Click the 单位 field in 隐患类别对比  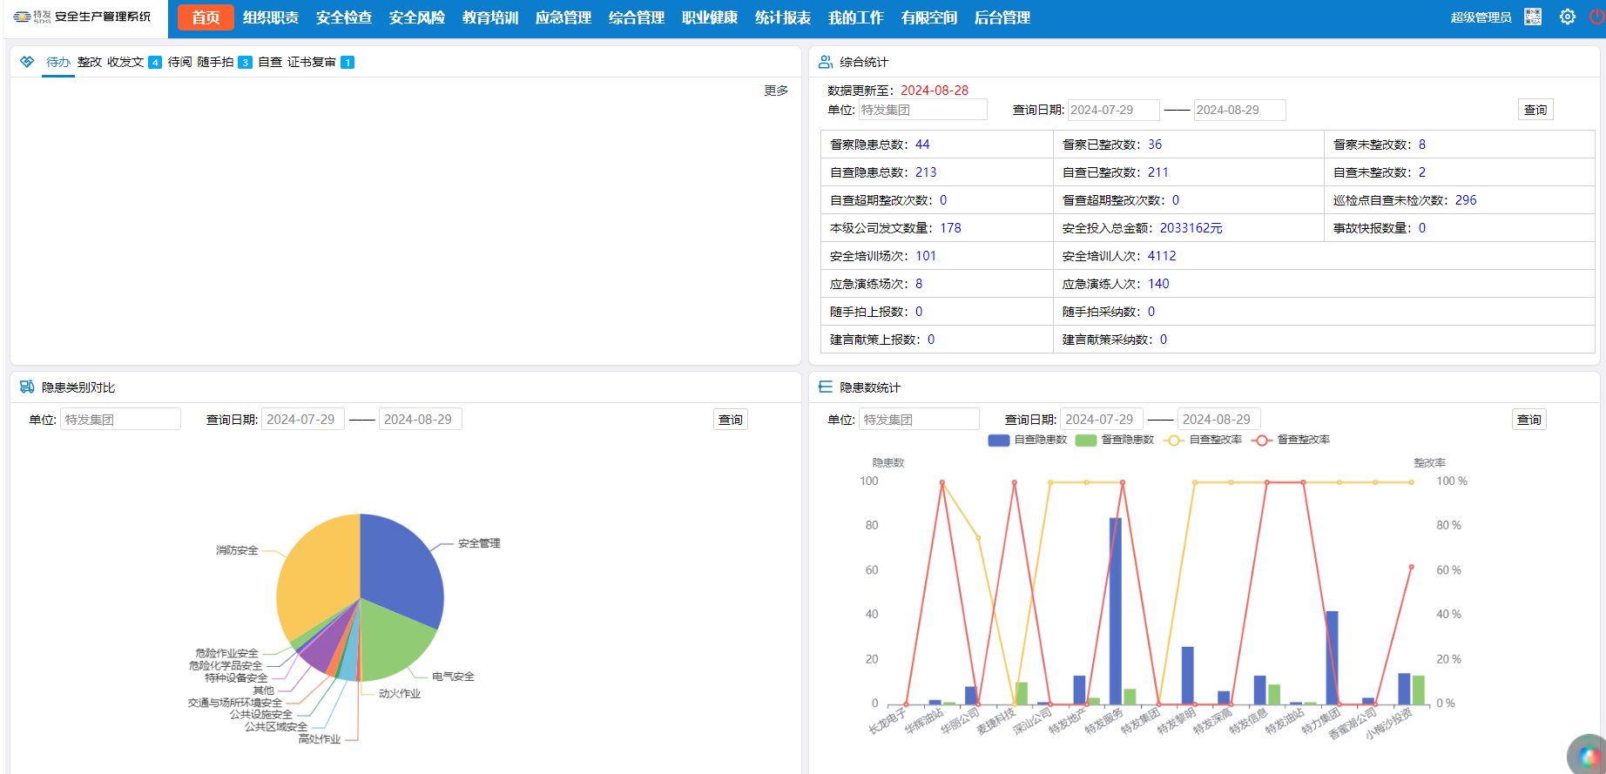click(x=120, y=420)
